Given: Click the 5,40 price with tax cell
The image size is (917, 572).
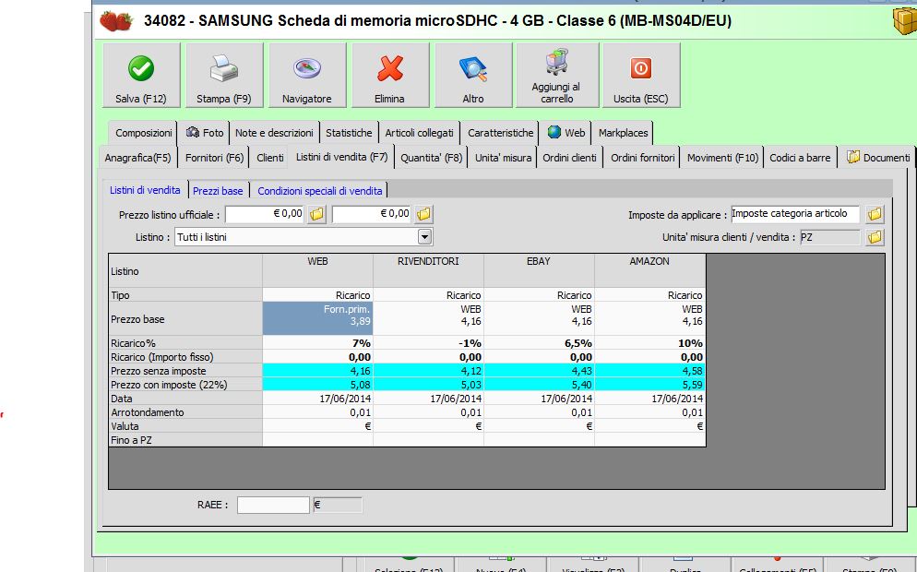Looking at the screenshot, I should (539, 385).
